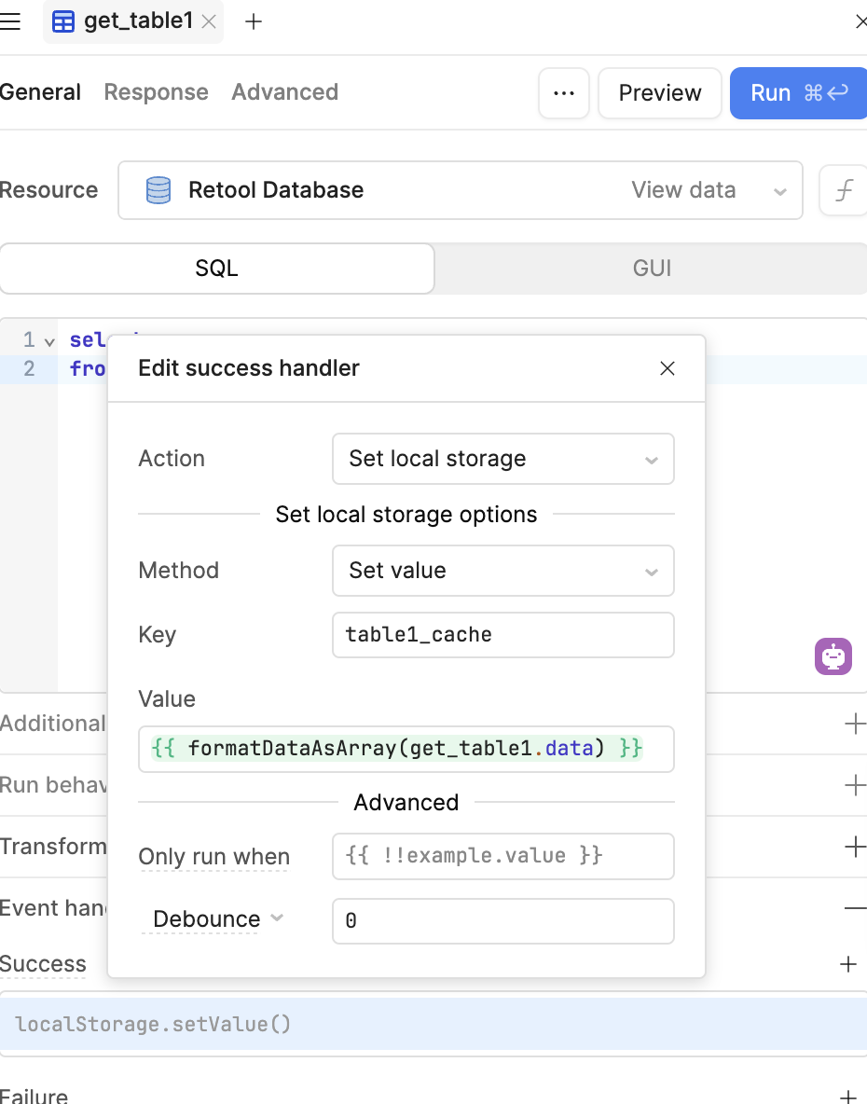The width and height of the screenshot is (867, 1104).
Task: Open the three-dot more options menu
Action: tap(564, 93)
